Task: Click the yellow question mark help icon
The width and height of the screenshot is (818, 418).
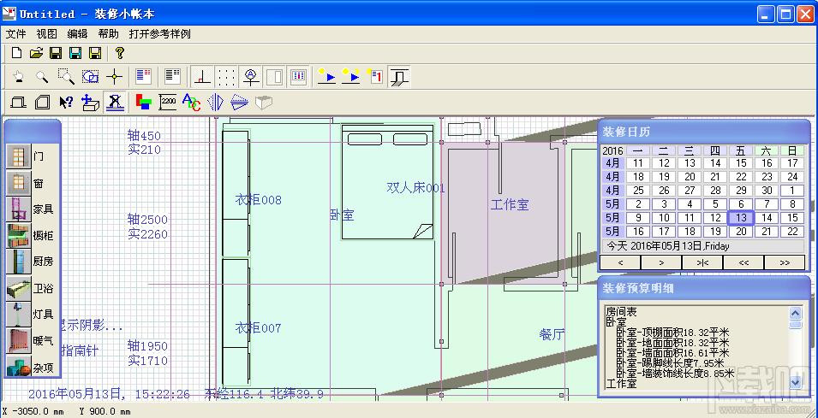Action: coord(119,53)
